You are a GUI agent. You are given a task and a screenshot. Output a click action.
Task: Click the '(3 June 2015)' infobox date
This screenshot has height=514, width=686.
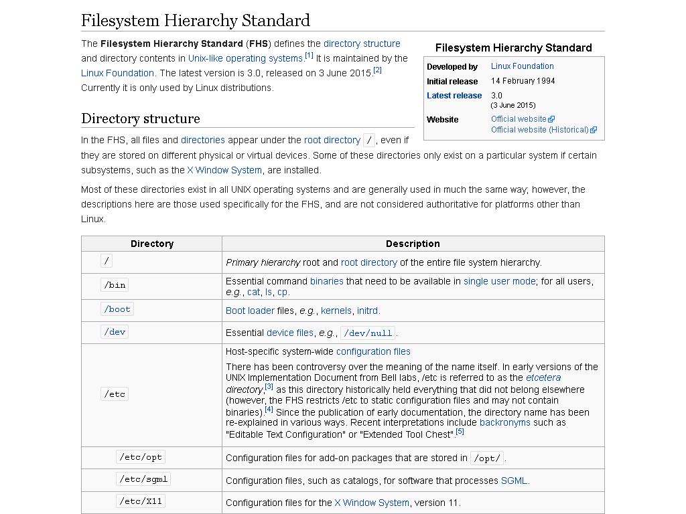(512, 105)
